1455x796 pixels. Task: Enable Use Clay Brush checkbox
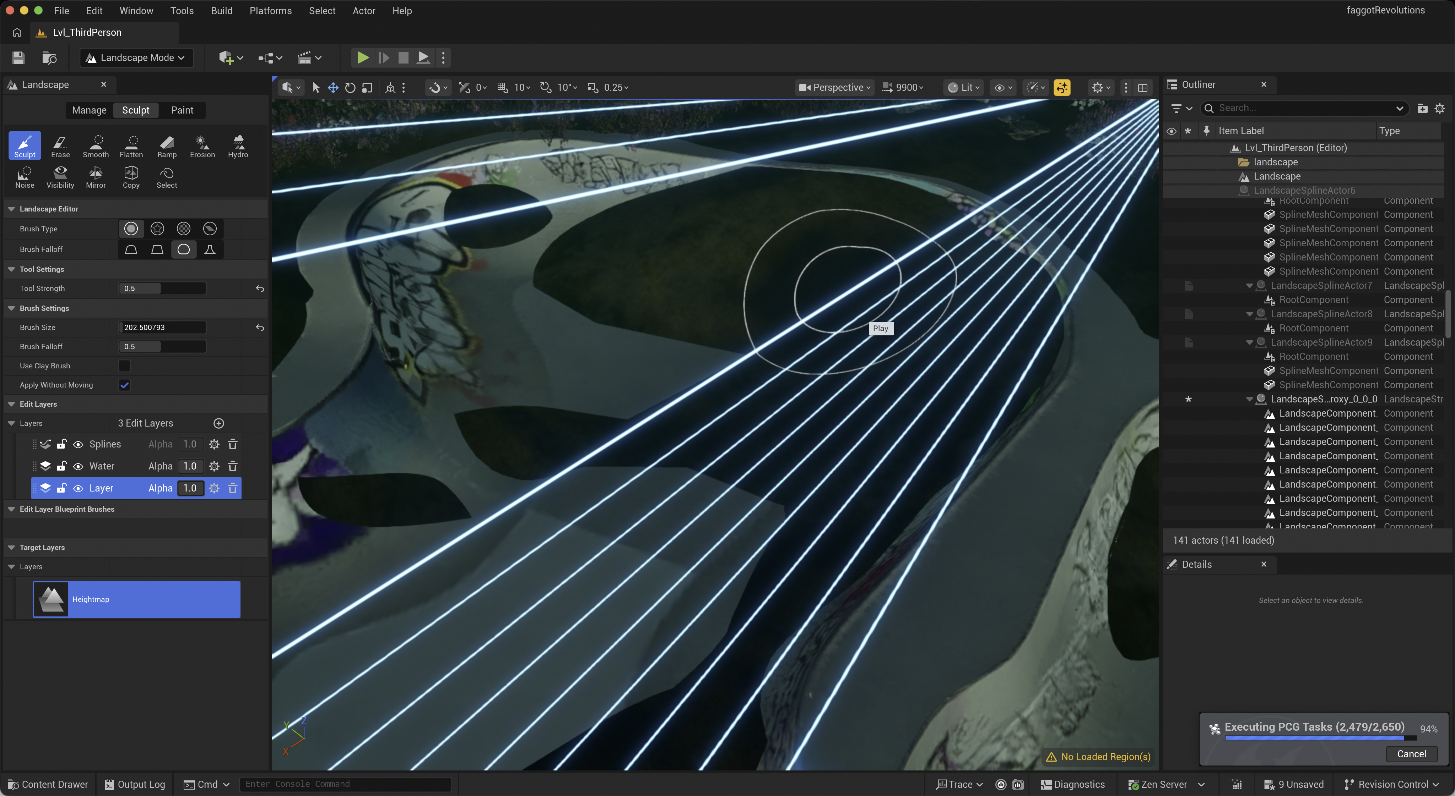(124, 366)
